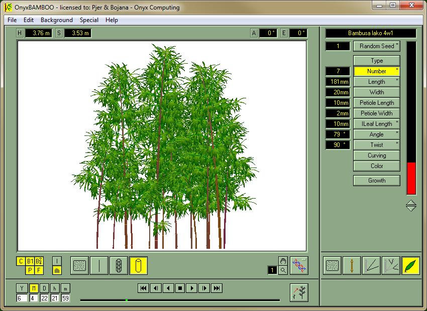Open the Special menu
The image size is (427, 311).
[89, 20]
